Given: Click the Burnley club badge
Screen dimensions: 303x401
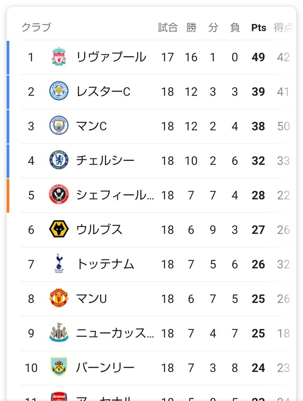Looking at the screenshot, I should click(59, 367).
